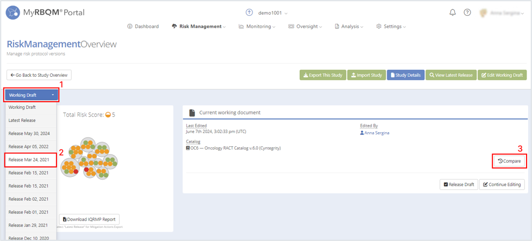Expand the Risk Management menu
The height and width of the screenshot is (241, 532).
199,26
